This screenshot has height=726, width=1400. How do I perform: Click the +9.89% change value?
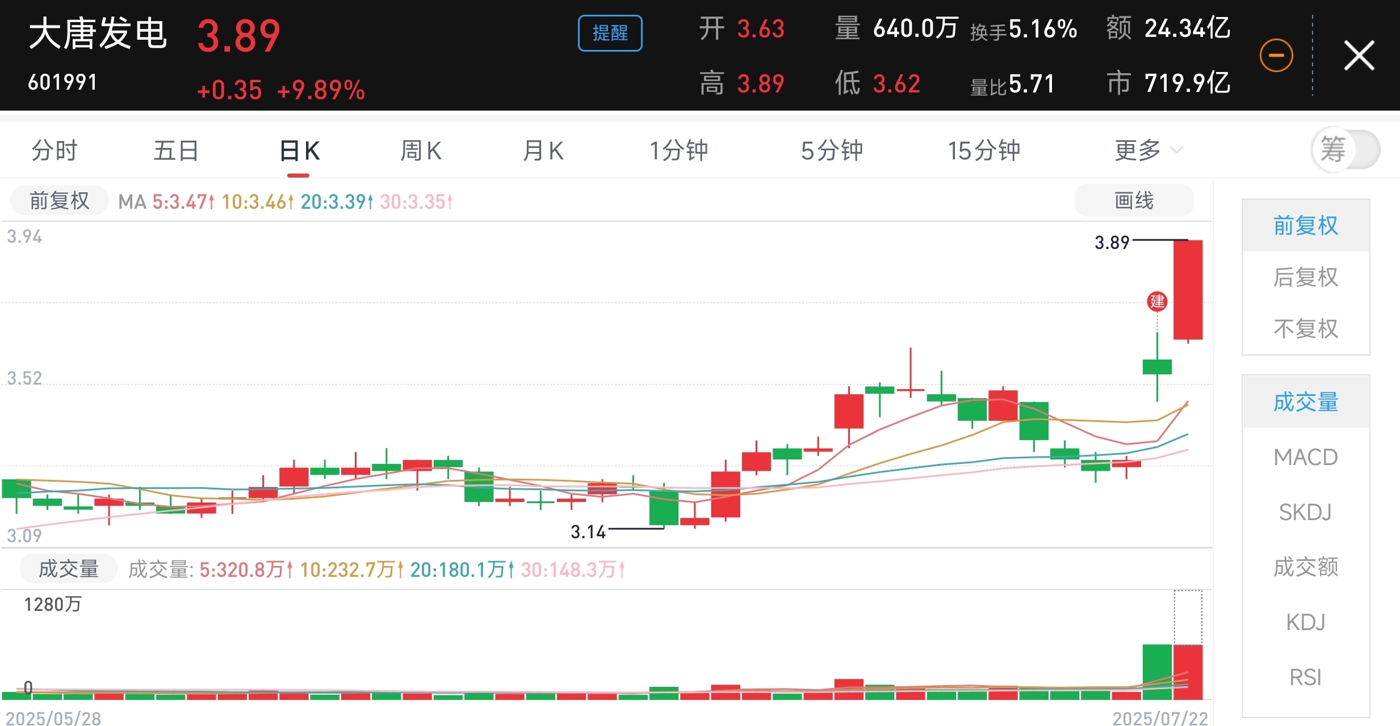(x=321, y=90)
